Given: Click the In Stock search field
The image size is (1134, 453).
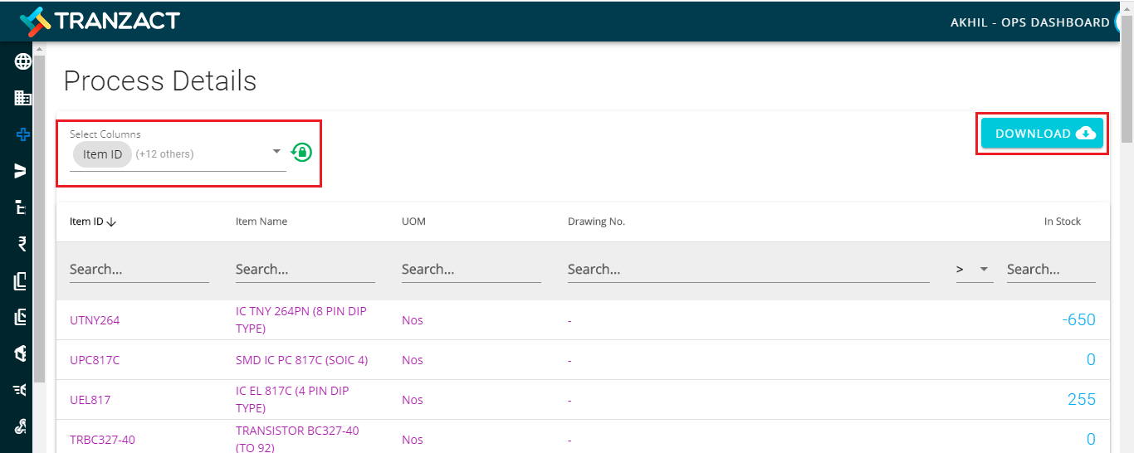Looking at the screenshot, I should point(1050,270).
